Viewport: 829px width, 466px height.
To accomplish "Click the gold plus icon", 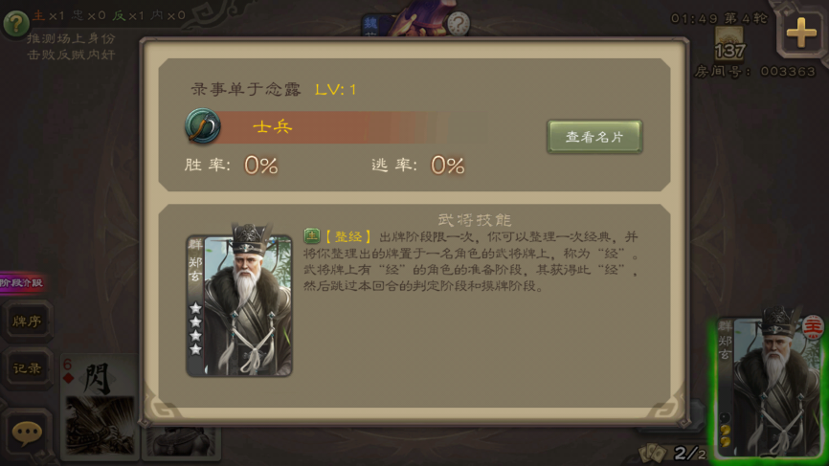I will [801, 33].
